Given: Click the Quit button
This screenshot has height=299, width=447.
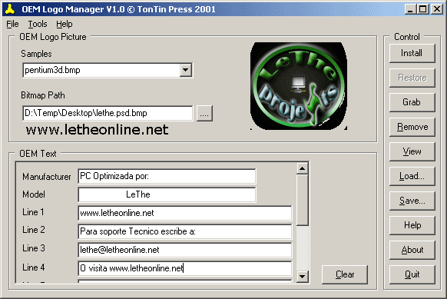Looking at the screenshot, I should tap(412, 274).
